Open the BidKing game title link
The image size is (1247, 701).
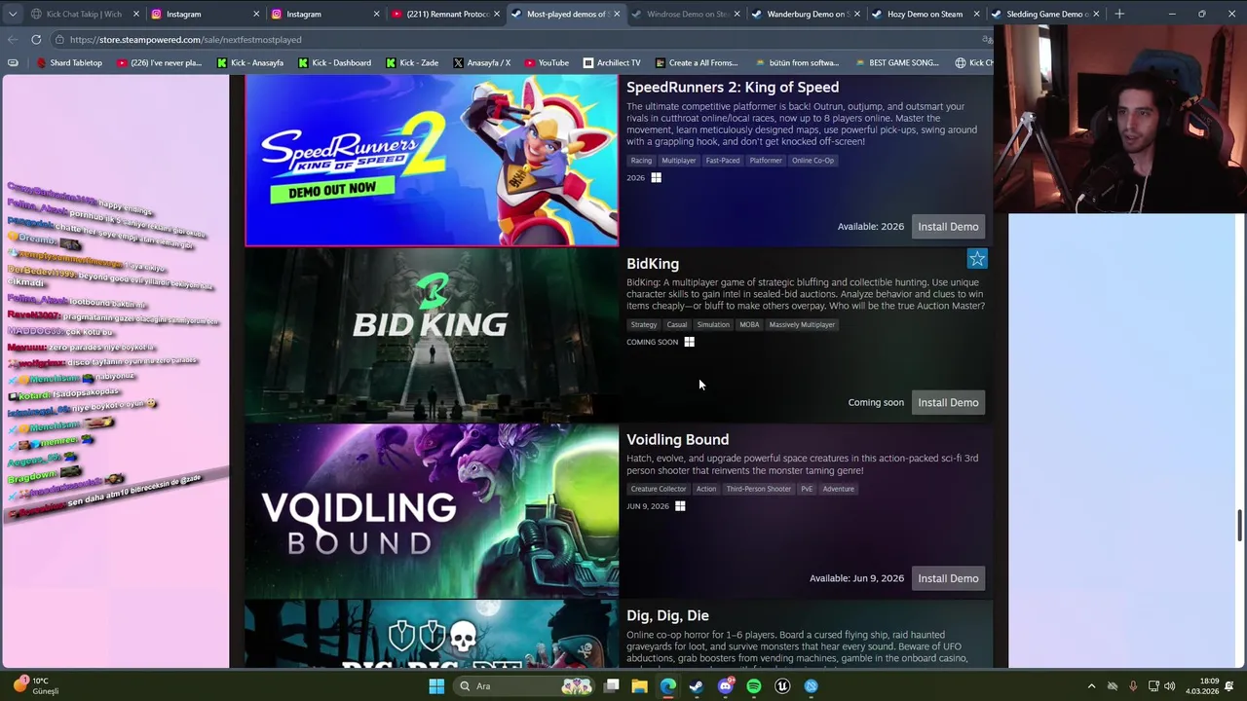click(x=653, y=264)
